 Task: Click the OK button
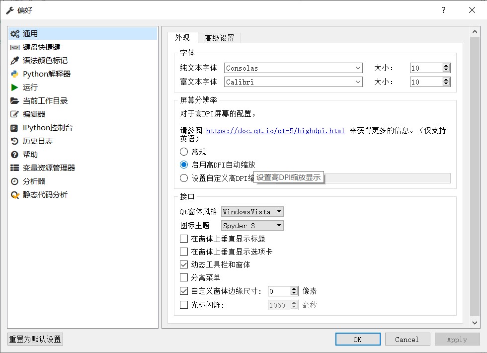click(x=358, y=339)
